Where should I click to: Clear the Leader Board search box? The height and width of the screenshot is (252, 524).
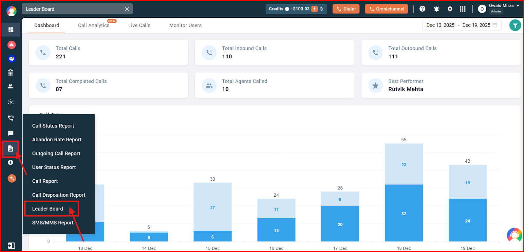pos(127,9)
